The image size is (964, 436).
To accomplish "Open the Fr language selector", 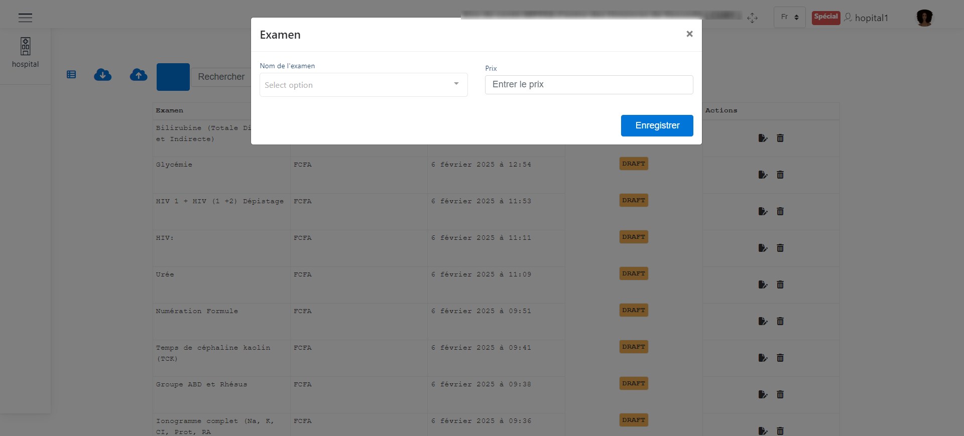I will tap(789, 17).
